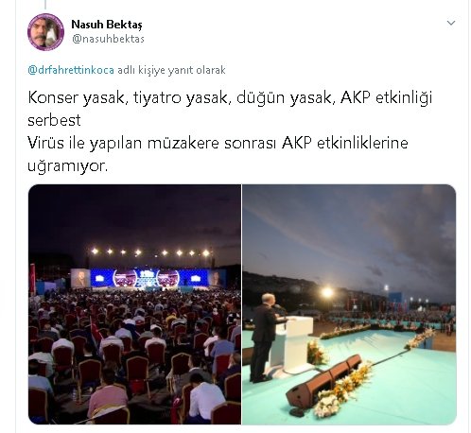Open the tweet options chevron menu
Screen dimensions: 471x433
(451, 23)
